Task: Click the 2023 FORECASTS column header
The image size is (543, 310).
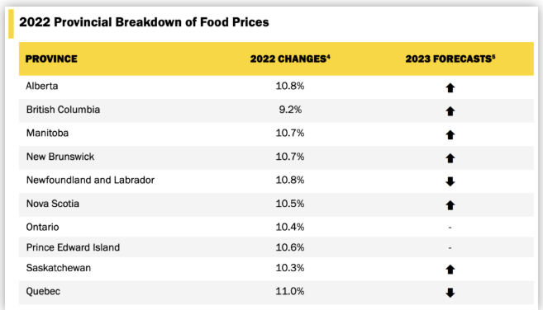Action: coord(450,59)
